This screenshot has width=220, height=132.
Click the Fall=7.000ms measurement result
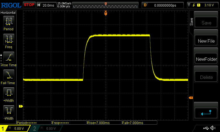coord(140,123)
